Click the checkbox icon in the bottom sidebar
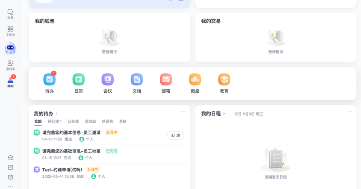This screenshot has height=189, width=361. coord(10,167)
